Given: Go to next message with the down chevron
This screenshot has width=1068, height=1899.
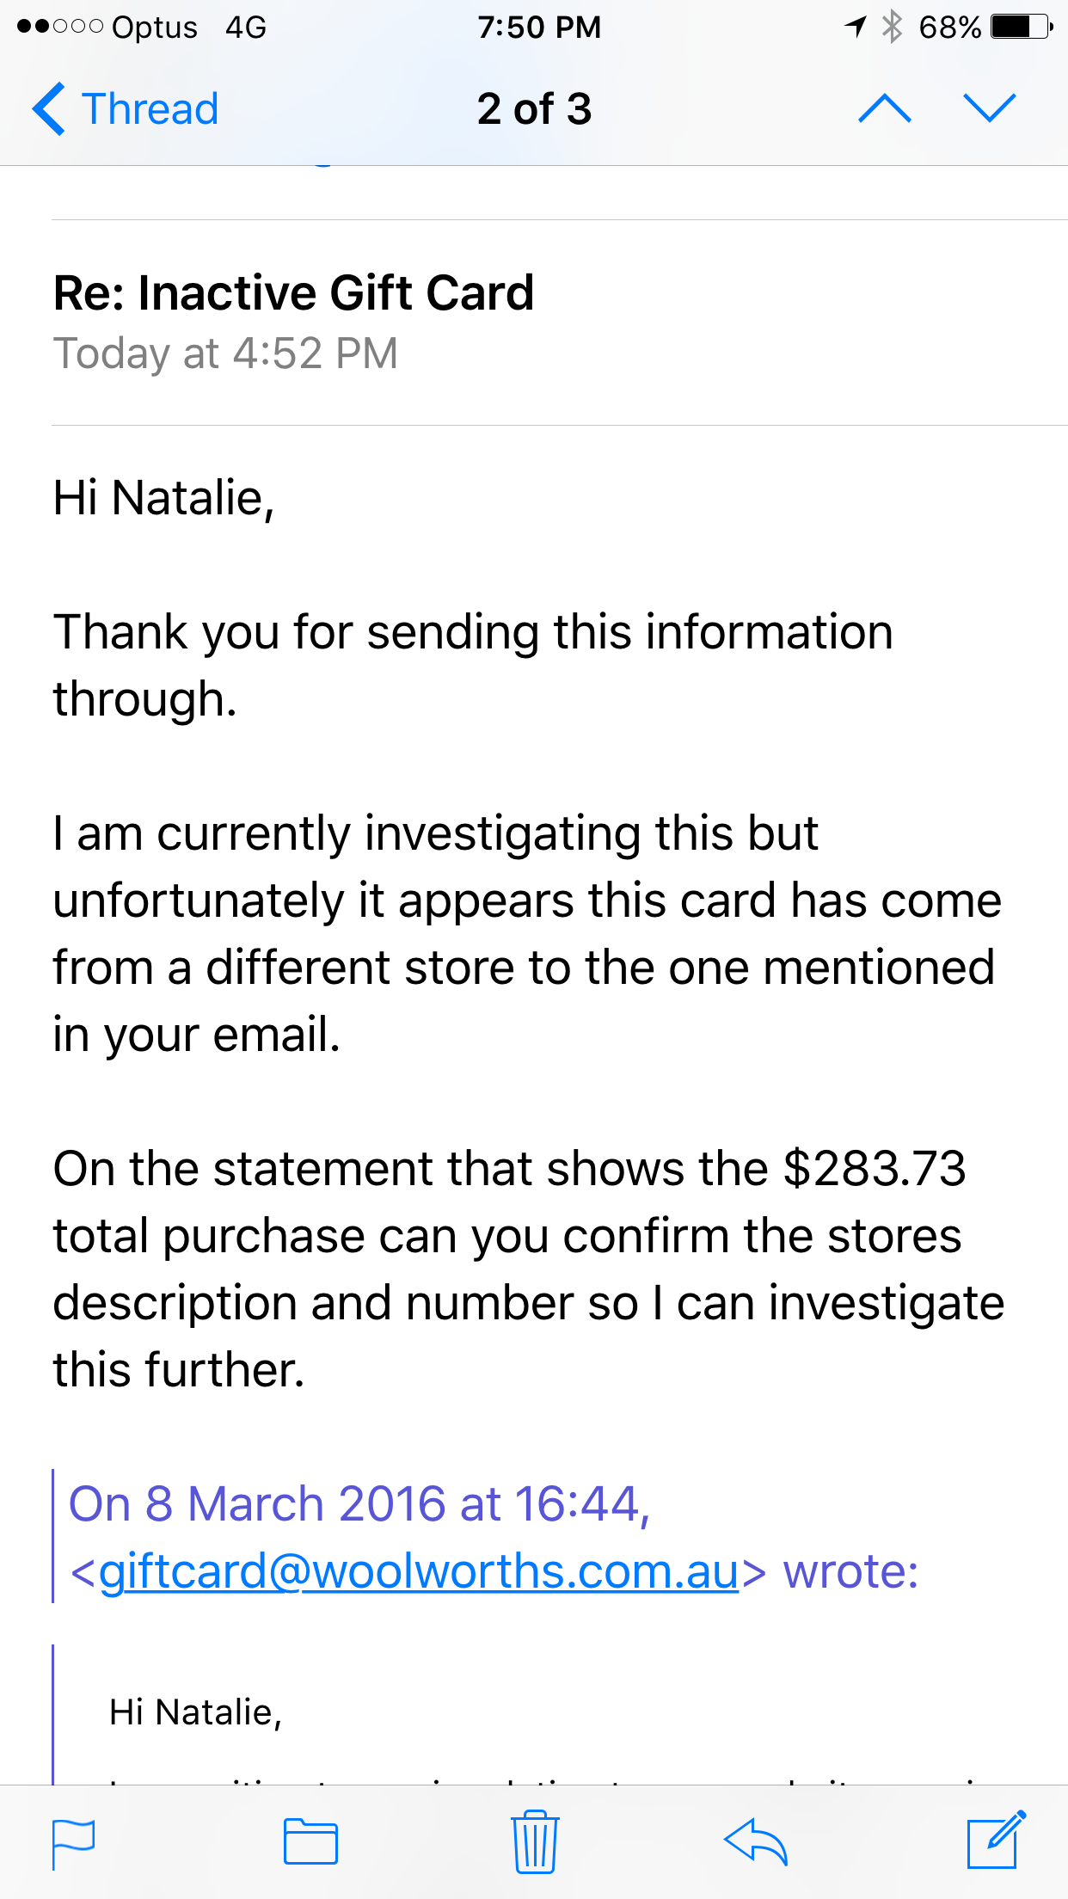Looking at the screenshot, I should coord(990,108).
